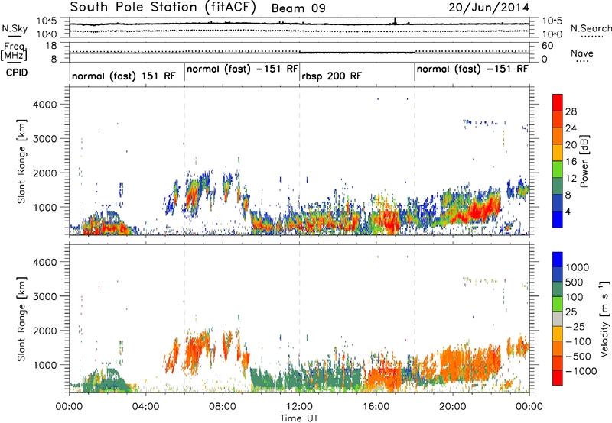Screen dimensions: 612x423
Task: Click the 'CPID' row label
Action: (17, 73)
